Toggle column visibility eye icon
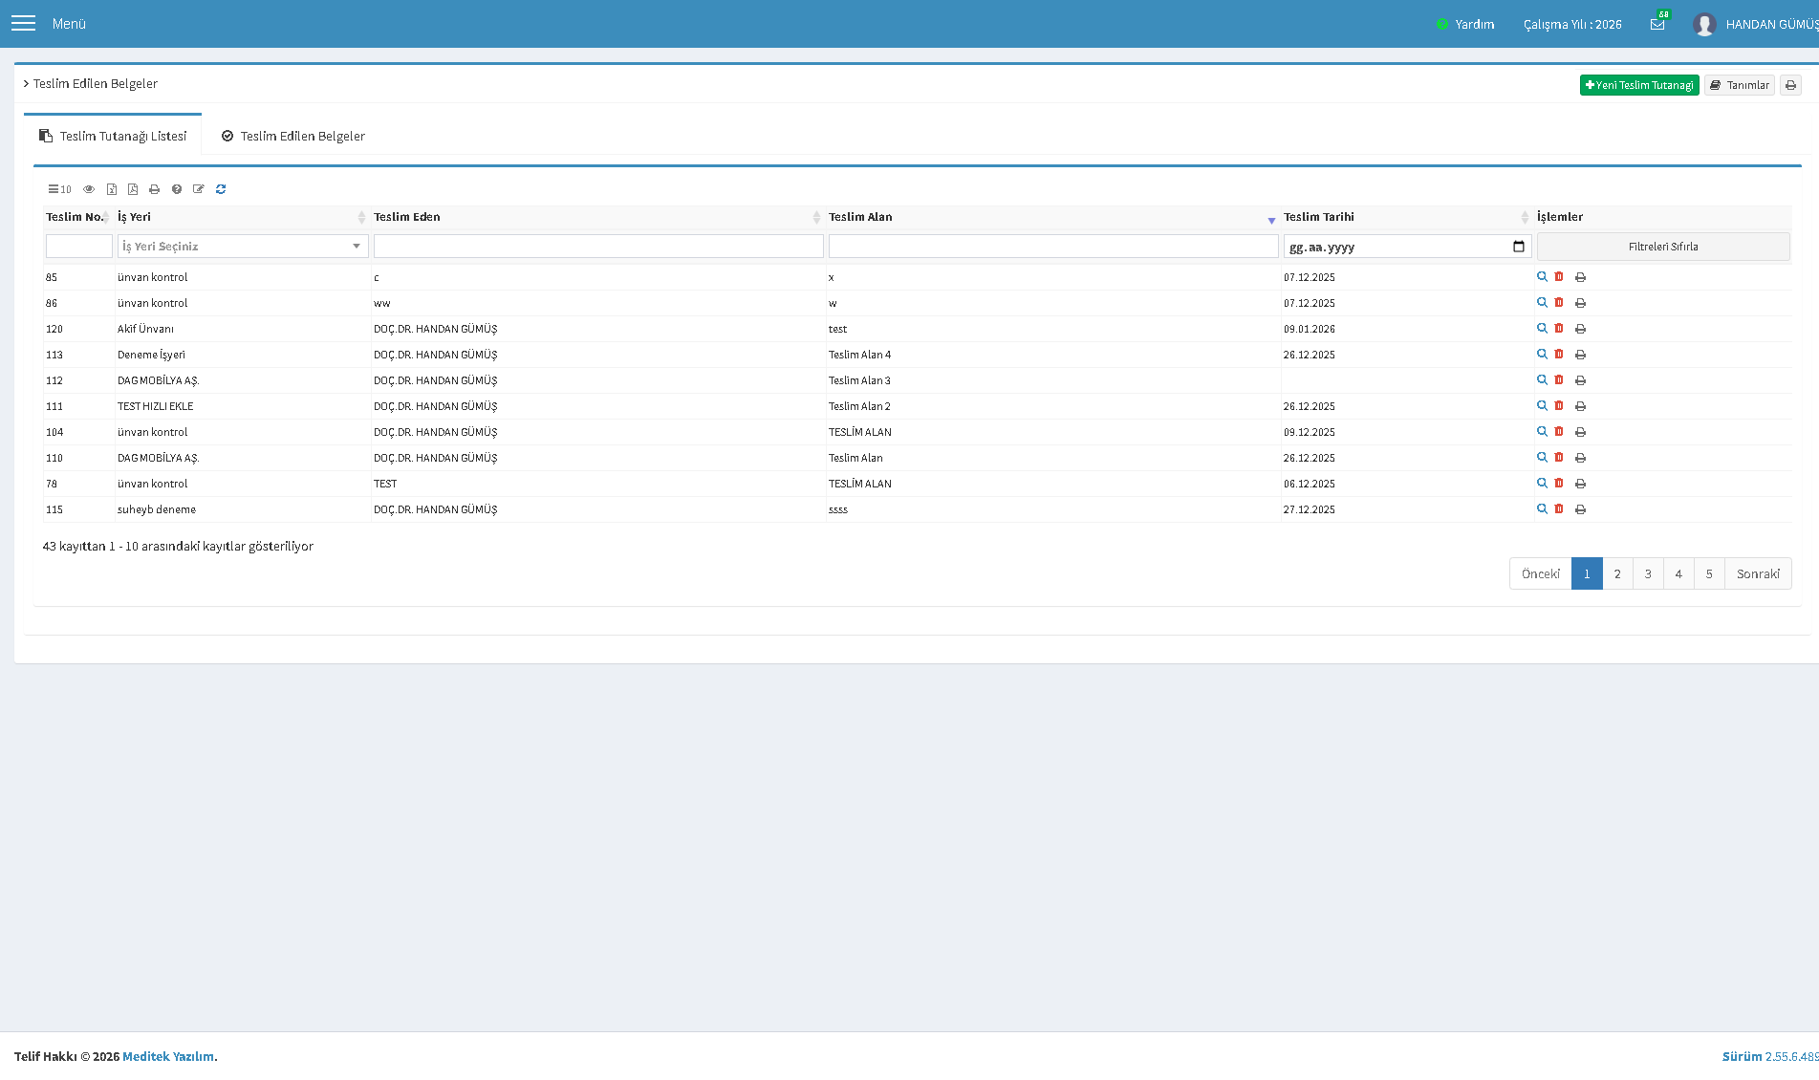 89,189
